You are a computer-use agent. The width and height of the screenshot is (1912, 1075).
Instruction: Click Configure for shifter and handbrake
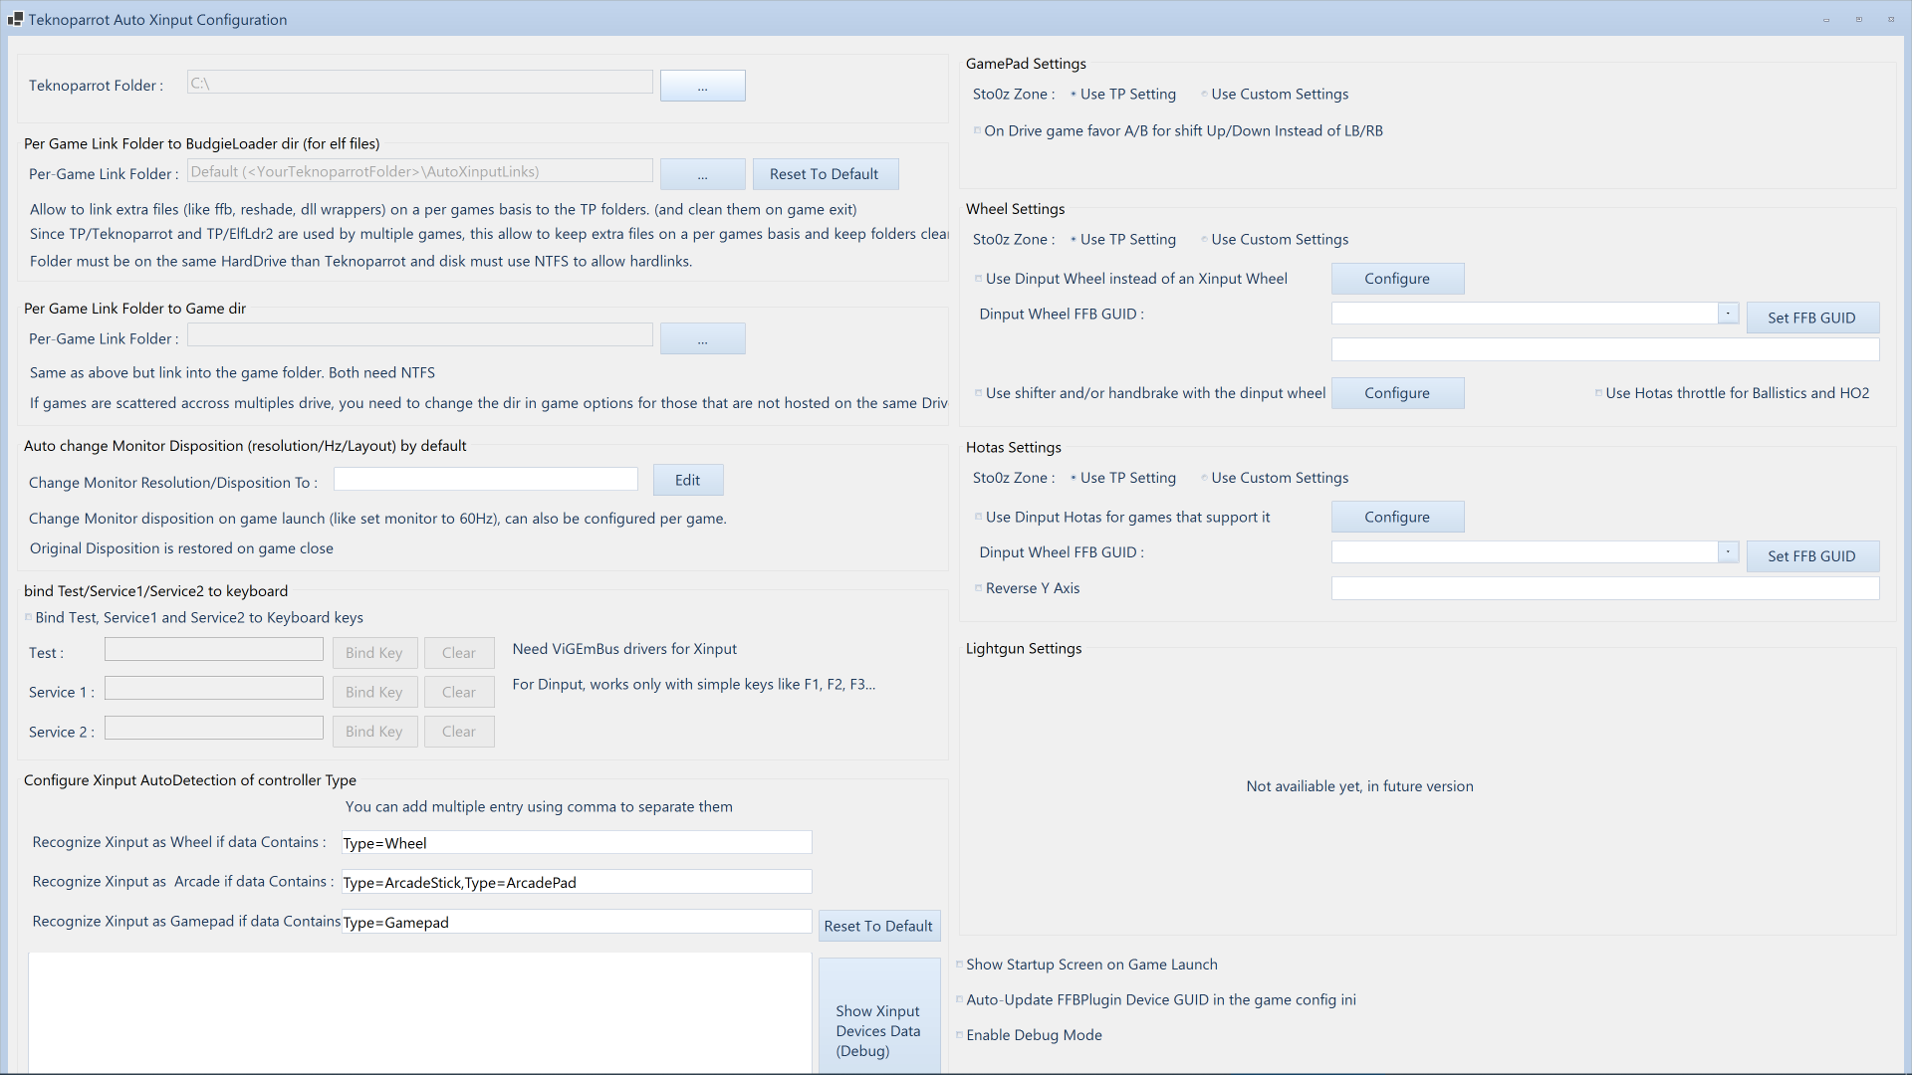(x=1396, y=393)
